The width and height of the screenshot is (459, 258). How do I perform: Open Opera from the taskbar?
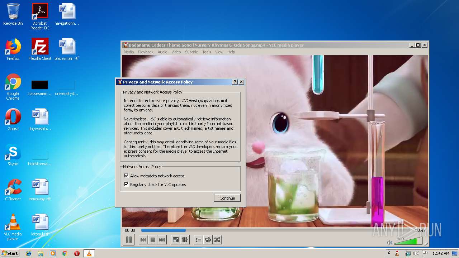pyautogui.click(x=77, y=253)
